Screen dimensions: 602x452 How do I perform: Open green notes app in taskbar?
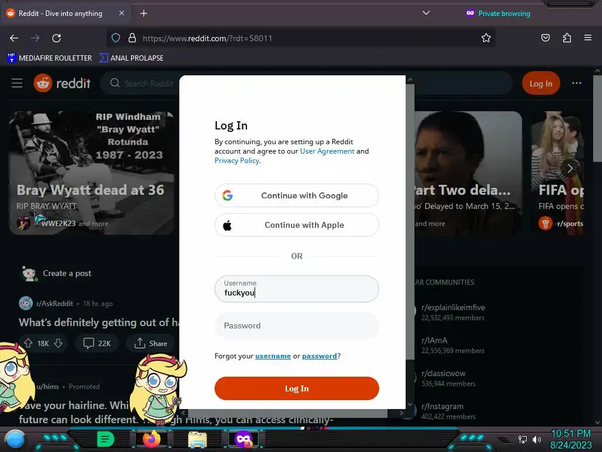[106, 439]
